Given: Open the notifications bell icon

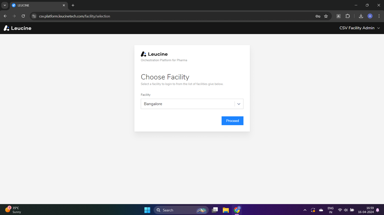Looking at the screenshot, I should 378,210.
